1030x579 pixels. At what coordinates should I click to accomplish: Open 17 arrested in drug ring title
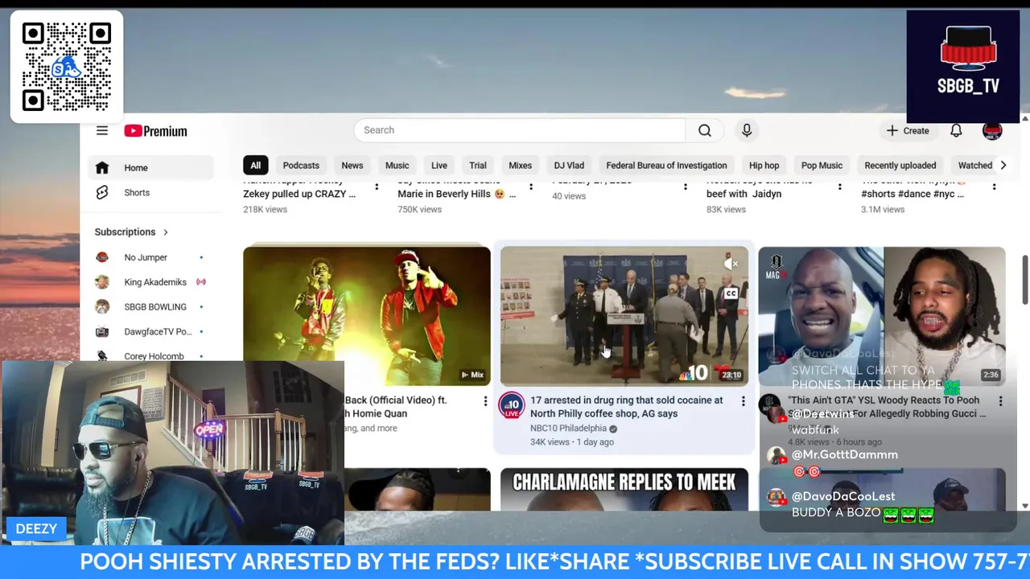click(626, 407)
